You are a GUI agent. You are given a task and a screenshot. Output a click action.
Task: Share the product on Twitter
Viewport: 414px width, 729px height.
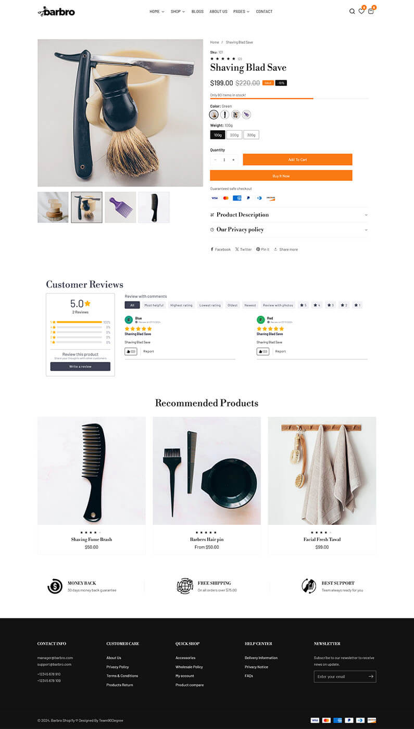[x=243, y=249]
